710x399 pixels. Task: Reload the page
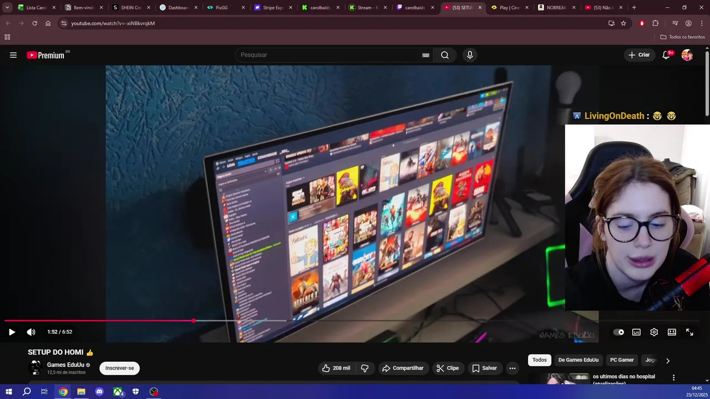coord(34,23)
